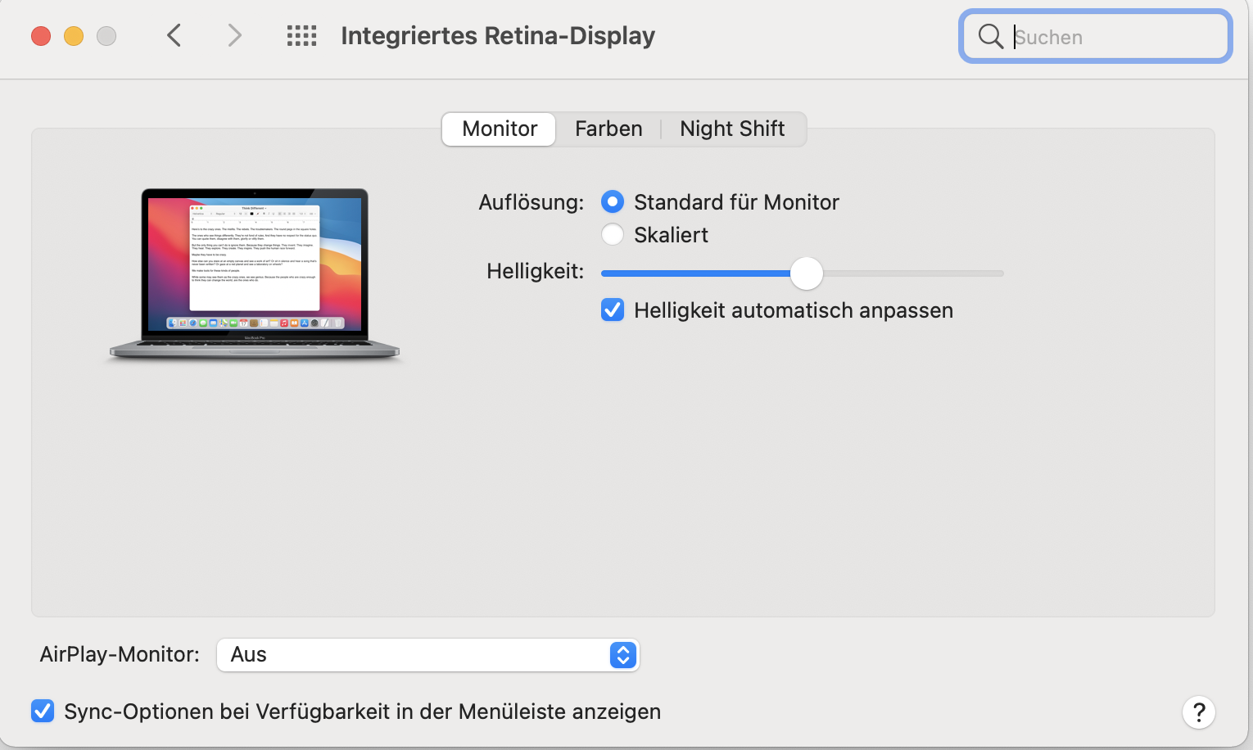The width and height of the screenshot is (1253, 750).
Task: Click the Helligkeit brightness slider knob
Action: [x=807, y=273]
